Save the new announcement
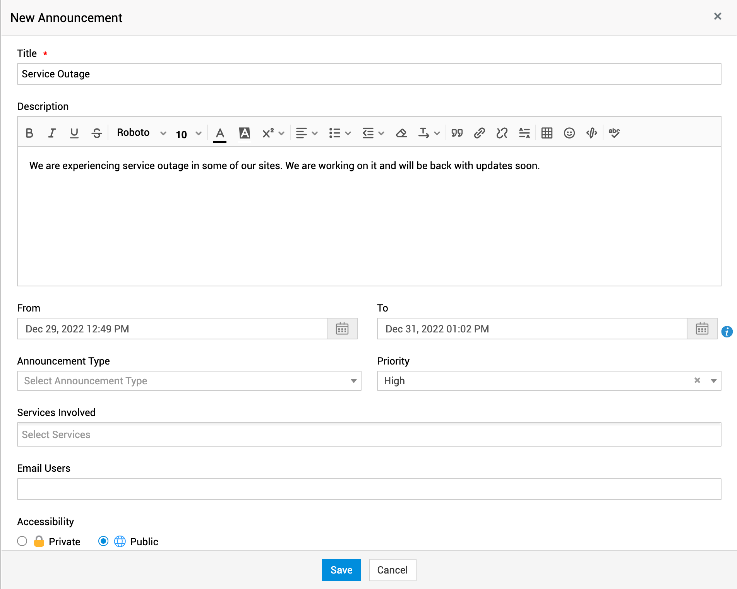 pyautogui.click(x=341, y=570)
